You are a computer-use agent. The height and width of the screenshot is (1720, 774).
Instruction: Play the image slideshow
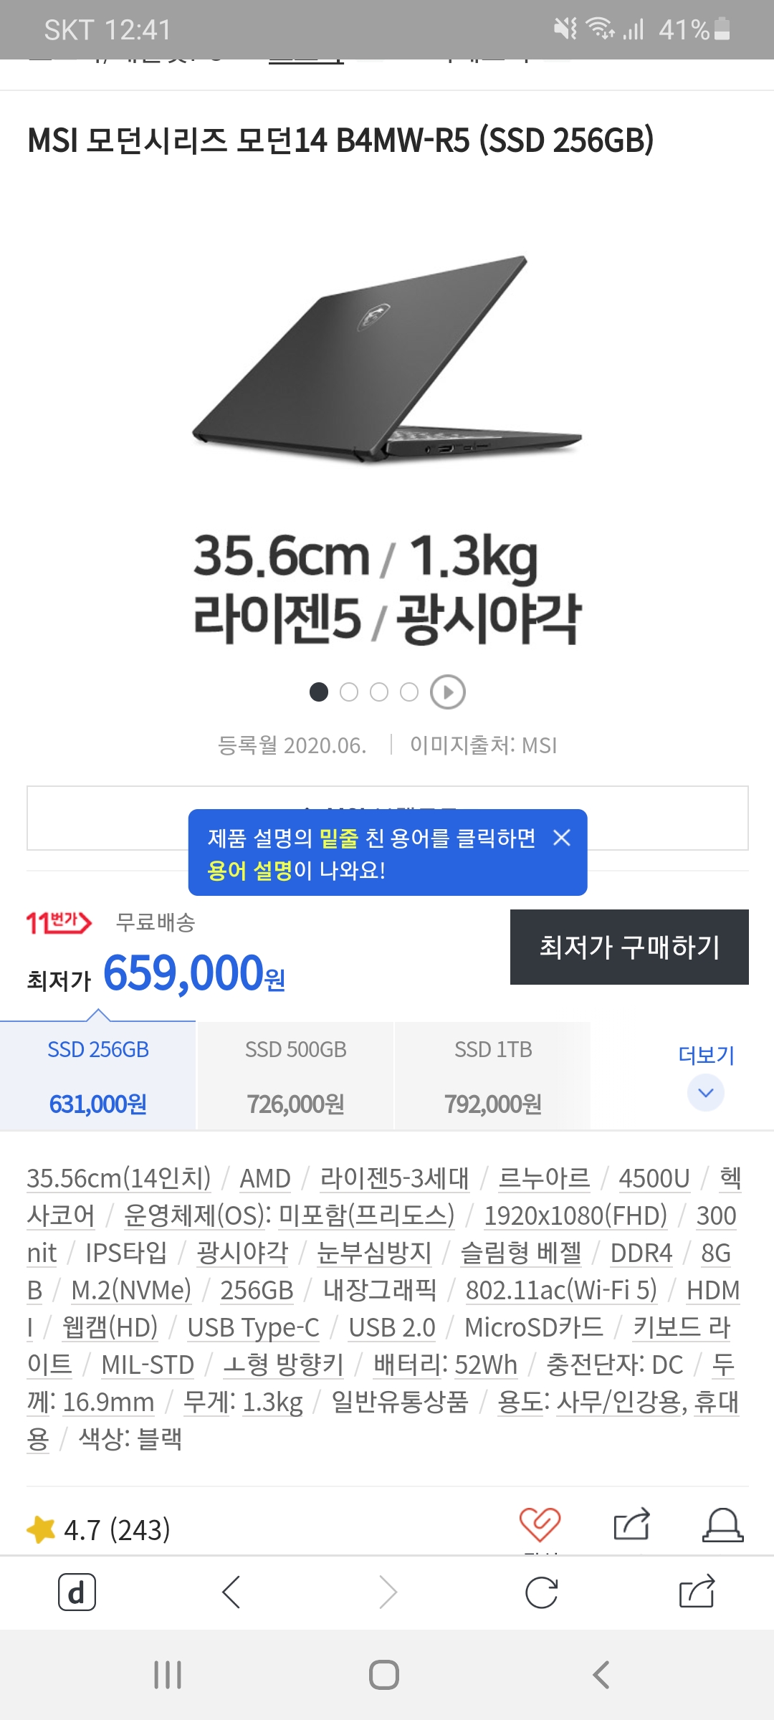(x=448, y=692)
